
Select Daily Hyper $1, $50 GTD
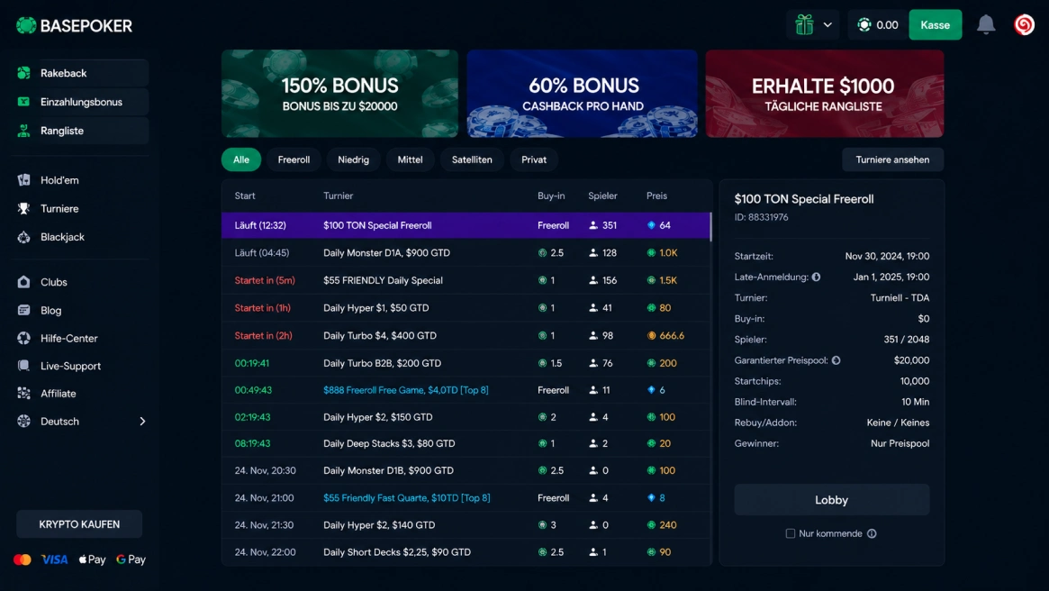tap(466, 308)
